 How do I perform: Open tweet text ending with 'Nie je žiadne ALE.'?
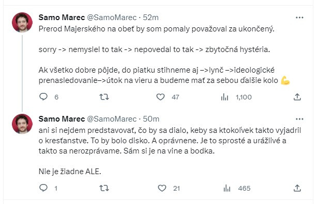[x=170, y=151]
